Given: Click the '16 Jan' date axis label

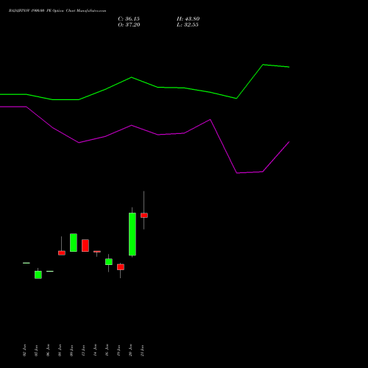Looking at the screenshot, I should tap(107, 350).
